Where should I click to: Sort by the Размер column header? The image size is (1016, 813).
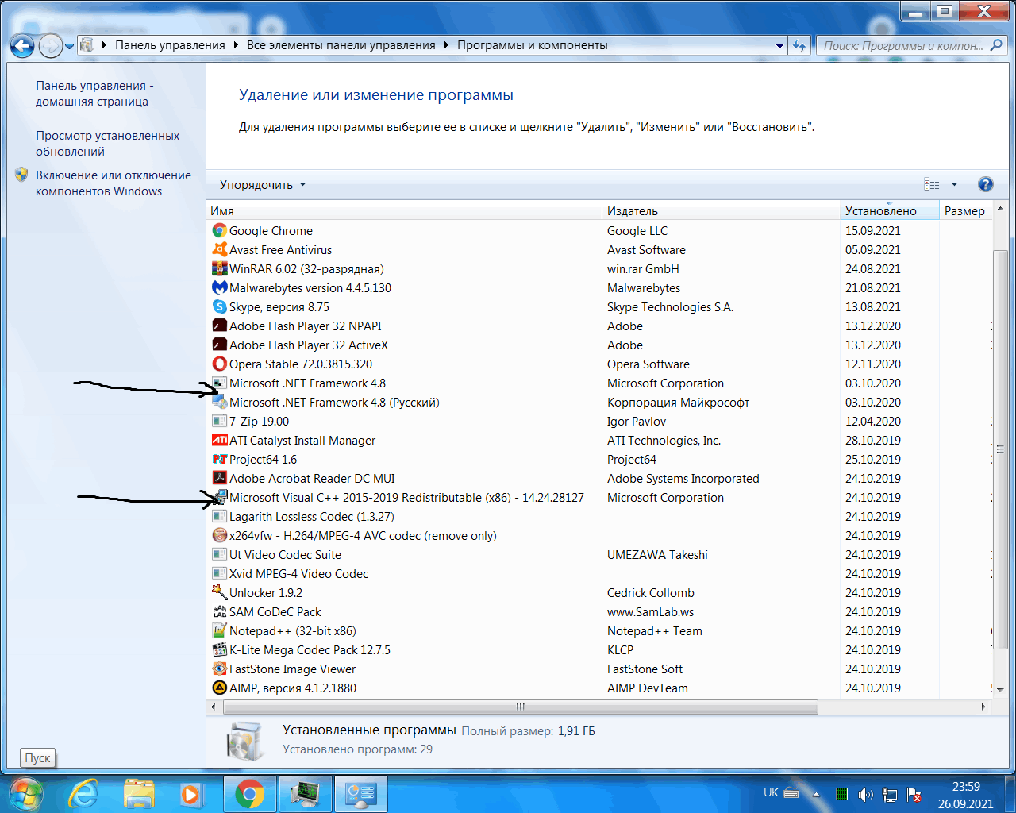pos(965,210)
